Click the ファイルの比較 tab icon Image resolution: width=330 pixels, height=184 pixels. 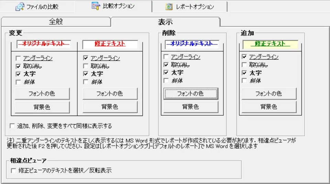coord(20,7)
